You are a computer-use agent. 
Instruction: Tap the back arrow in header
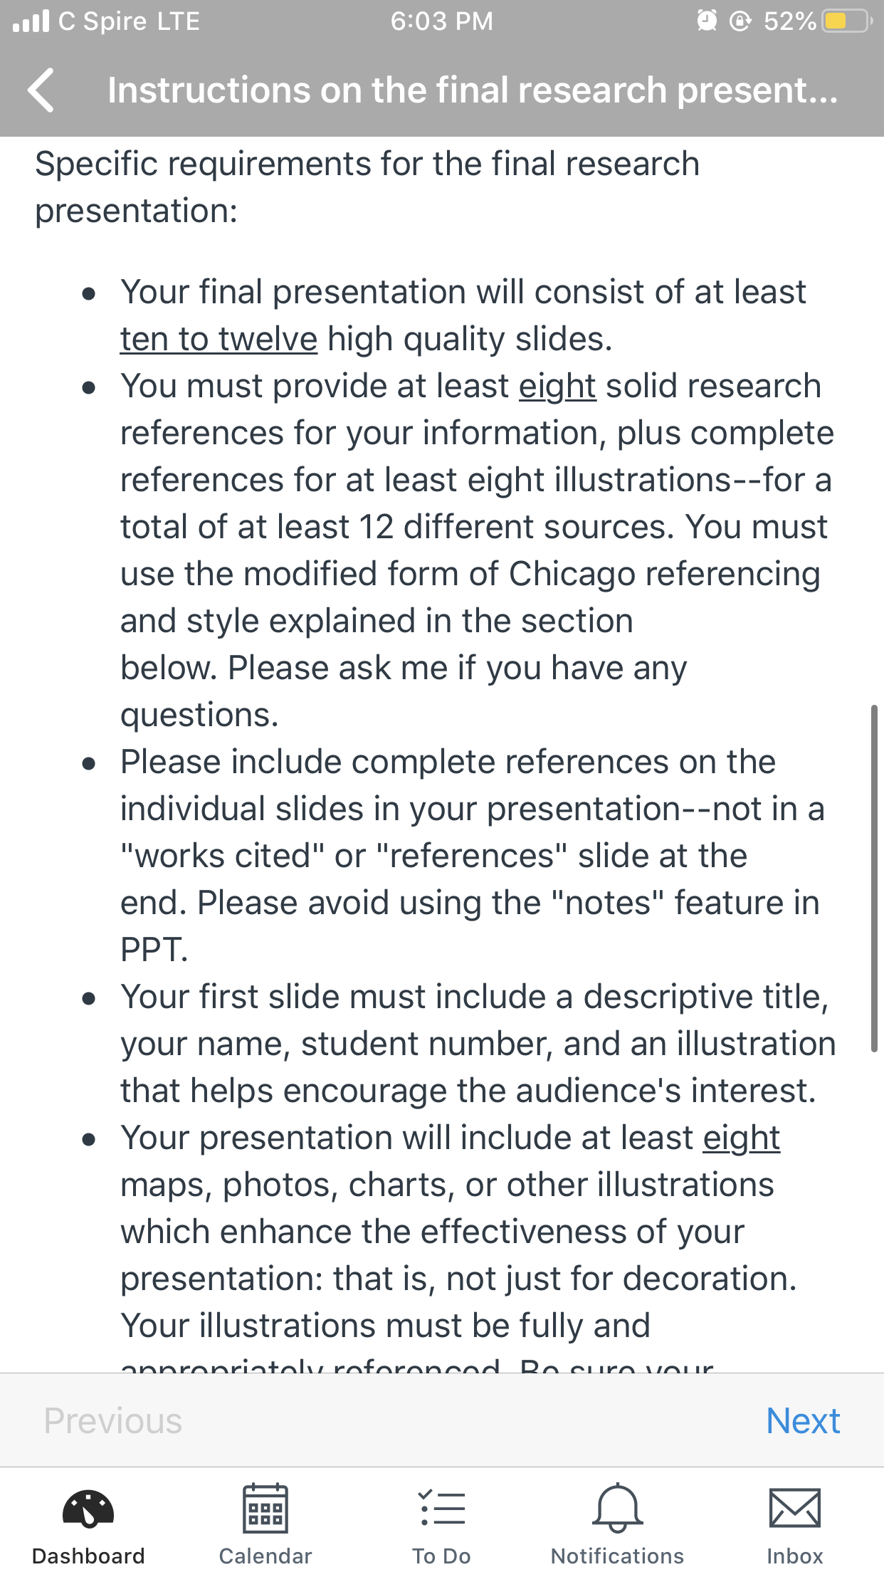pyautogui.click(x=41, y=90)
